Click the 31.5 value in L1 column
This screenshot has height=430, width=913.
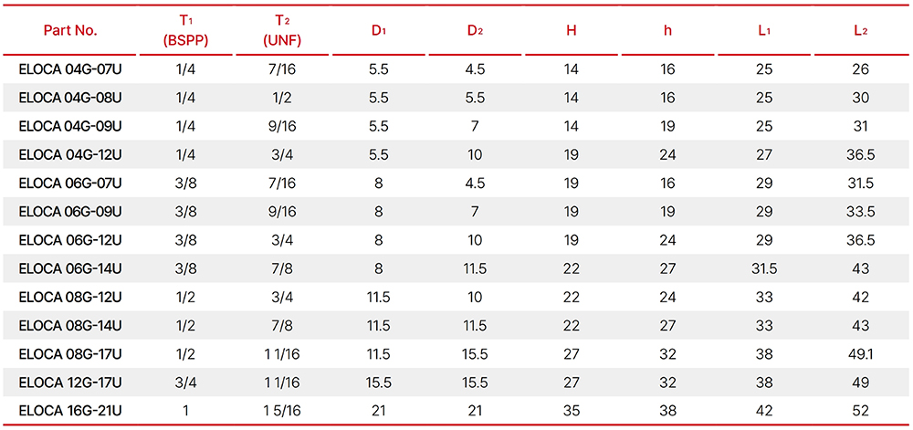pyautogui.click(x=764, y=268)
